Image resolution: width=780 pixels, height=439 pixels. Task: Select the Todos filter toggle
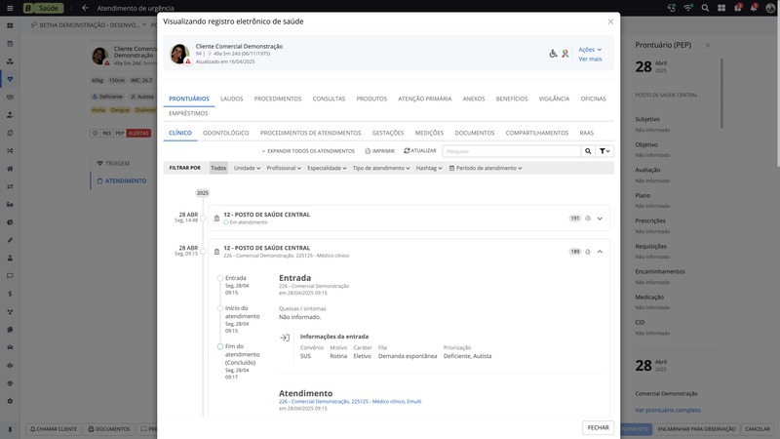[218, 168]
